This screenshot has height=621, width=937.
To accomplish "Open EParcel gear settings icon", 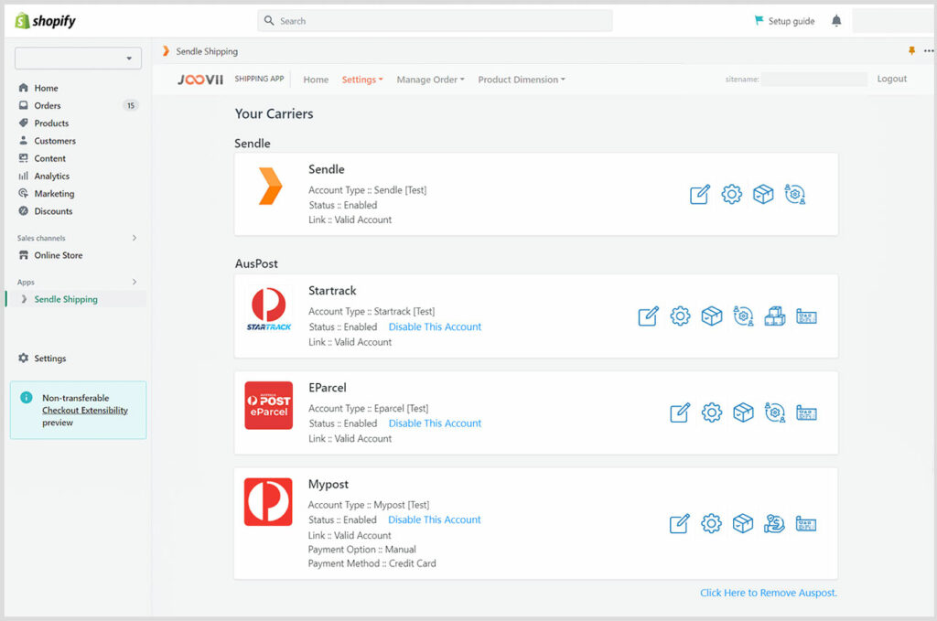I will pyautogui.click(x=712, y=412).
